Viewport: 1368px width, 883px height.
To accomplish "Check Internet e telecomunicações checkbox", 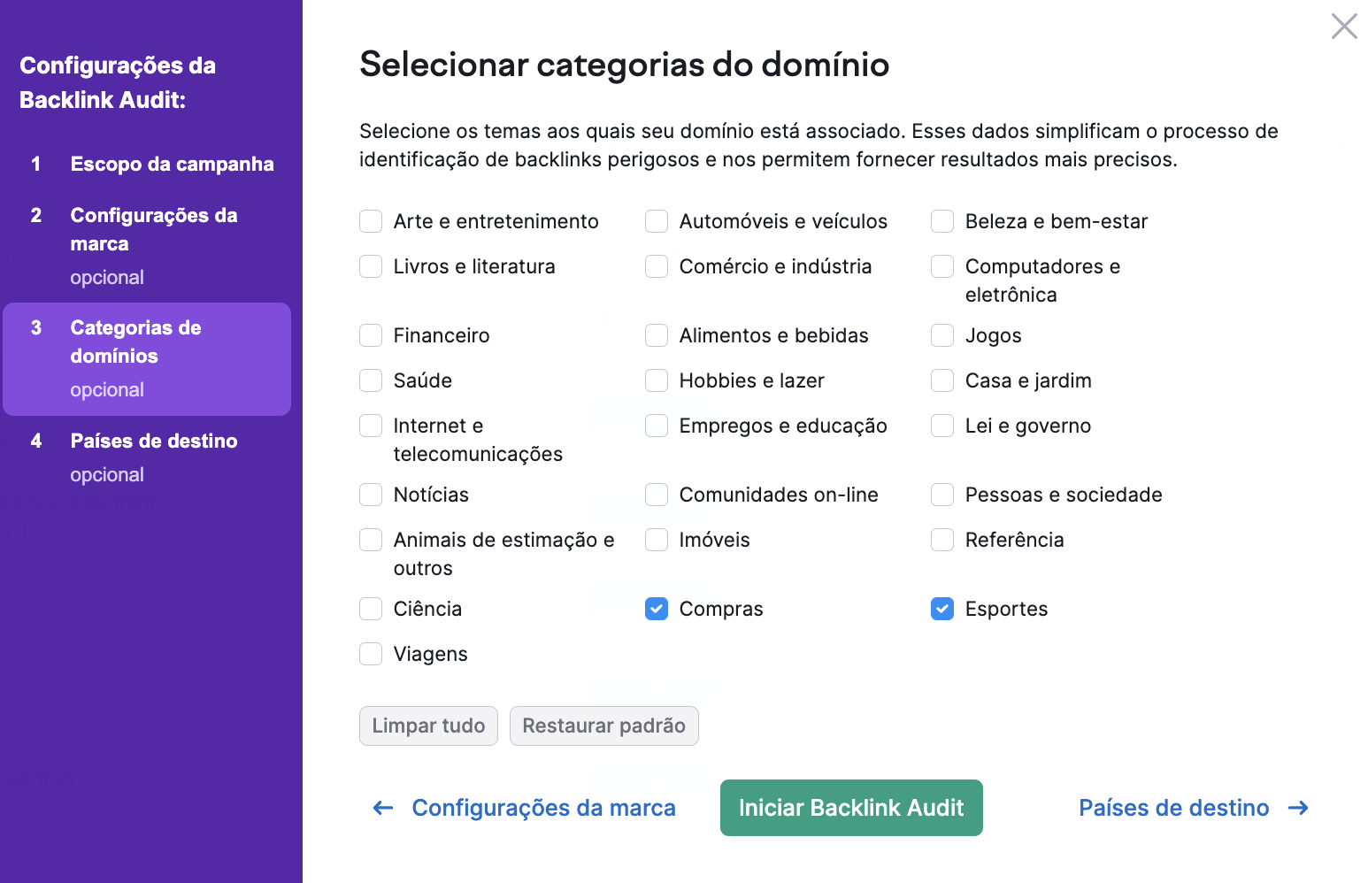I will 371,426.
